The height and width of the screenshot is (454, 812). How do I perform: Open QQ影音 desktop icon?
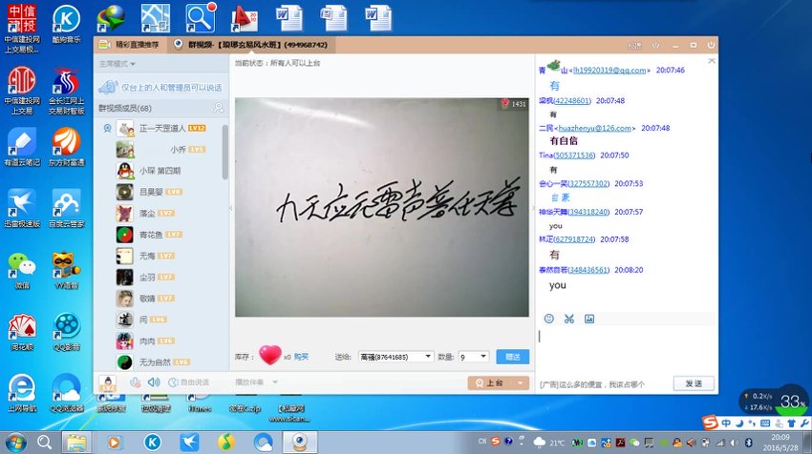(66, 332)
